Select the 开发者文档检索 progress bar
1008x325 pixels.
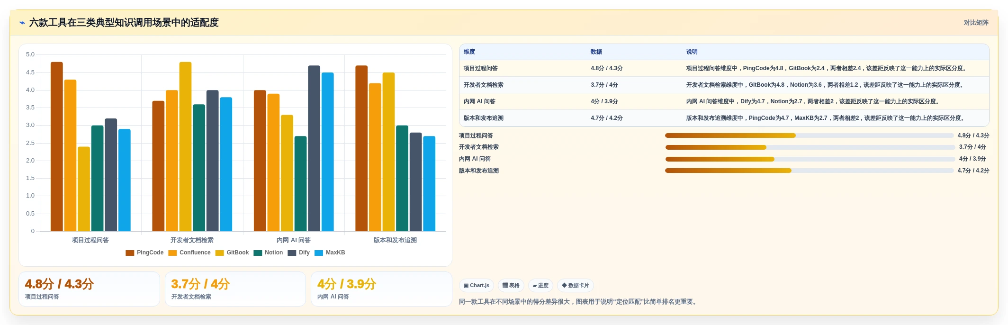coord(810,147)
